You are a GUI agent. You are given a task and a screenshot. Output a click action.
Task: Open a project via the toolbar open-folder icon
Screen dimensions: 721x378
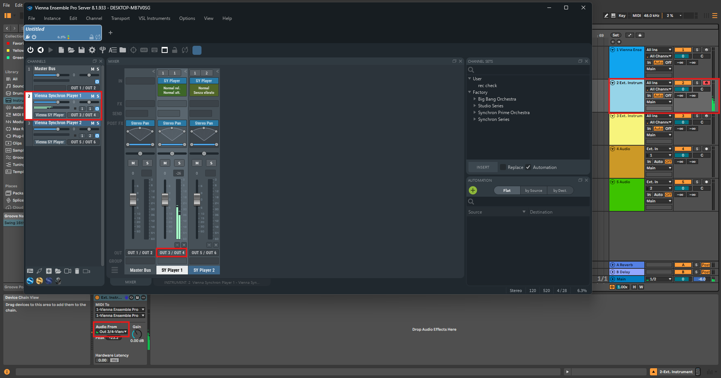(x=71, y=50)
